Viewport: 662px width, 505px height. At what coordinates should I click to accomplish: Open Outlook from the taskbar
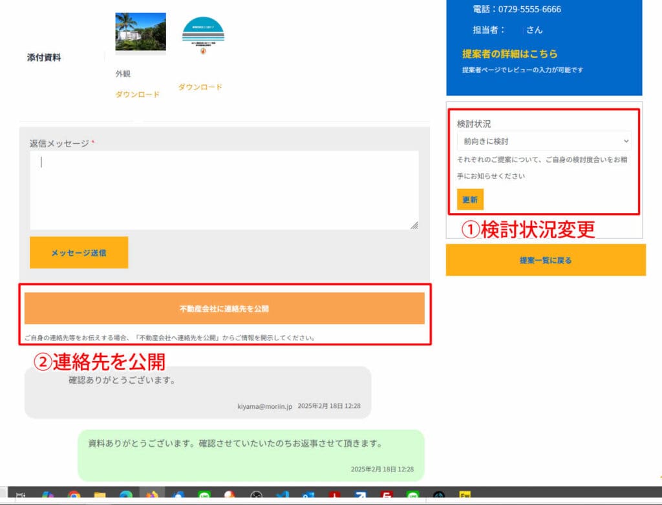point(308,496)
